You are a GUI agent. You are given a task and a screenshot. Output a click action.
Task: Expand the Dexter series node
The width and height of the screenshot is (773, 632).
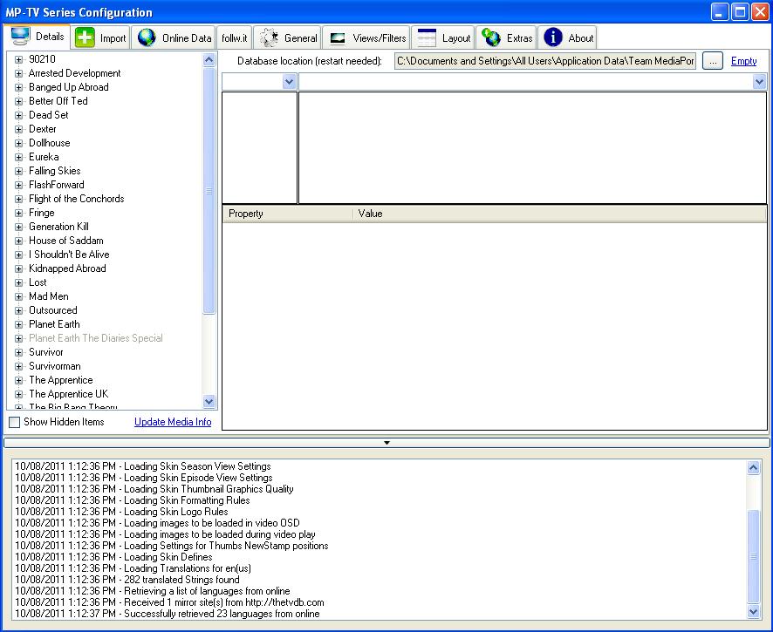[x=18, y=129]
